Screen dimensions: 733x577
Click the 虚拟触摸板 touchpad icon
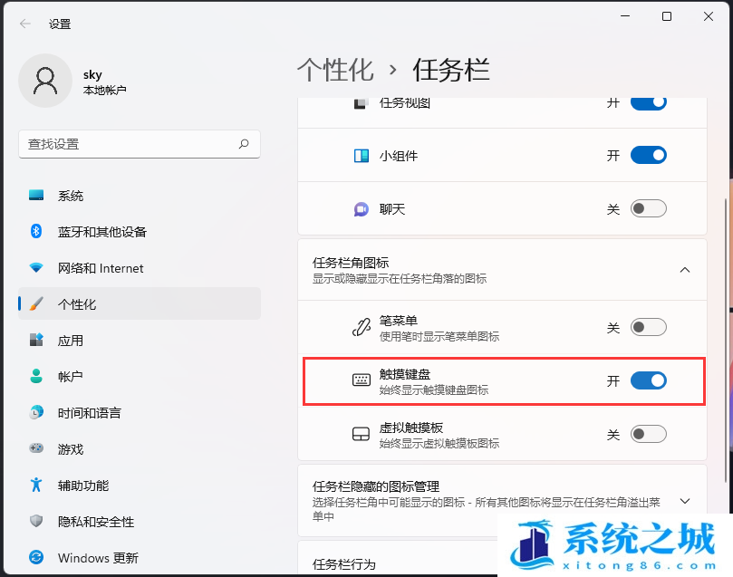(361, 434)
